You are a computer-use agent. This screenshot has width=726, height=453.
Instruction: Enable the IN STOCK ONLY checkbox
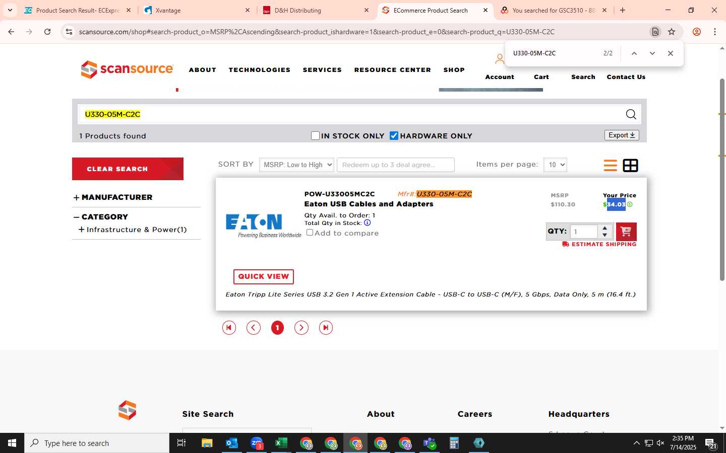click(315, 135)
